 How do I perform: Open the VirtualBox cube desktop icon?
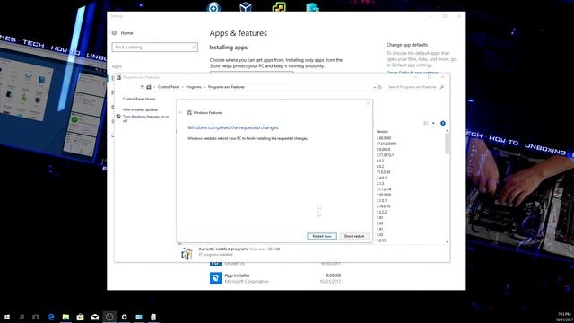click(246, 7)
